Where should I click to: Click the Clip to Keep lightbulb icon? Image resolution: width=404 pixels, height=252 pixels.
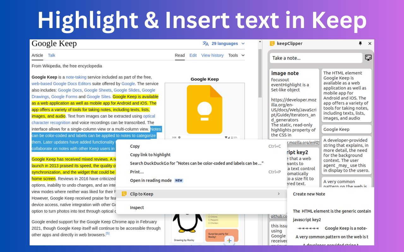(x=124, y=194)
